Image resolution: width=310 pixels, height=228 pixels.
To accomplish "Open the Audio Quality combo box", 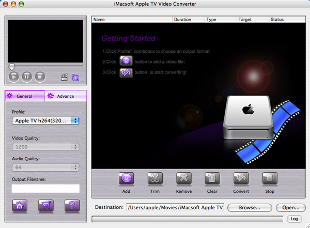I will point(45,168).
